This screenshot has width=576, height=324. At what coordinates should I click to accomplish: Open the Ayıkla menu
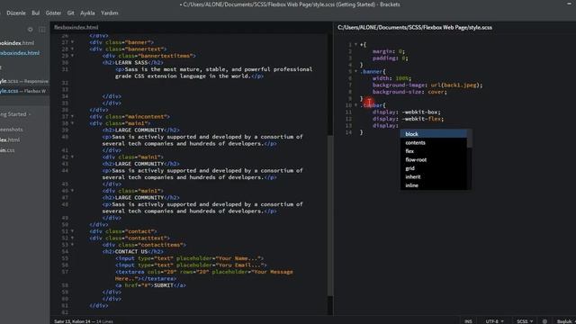click(x=87, y=13)
